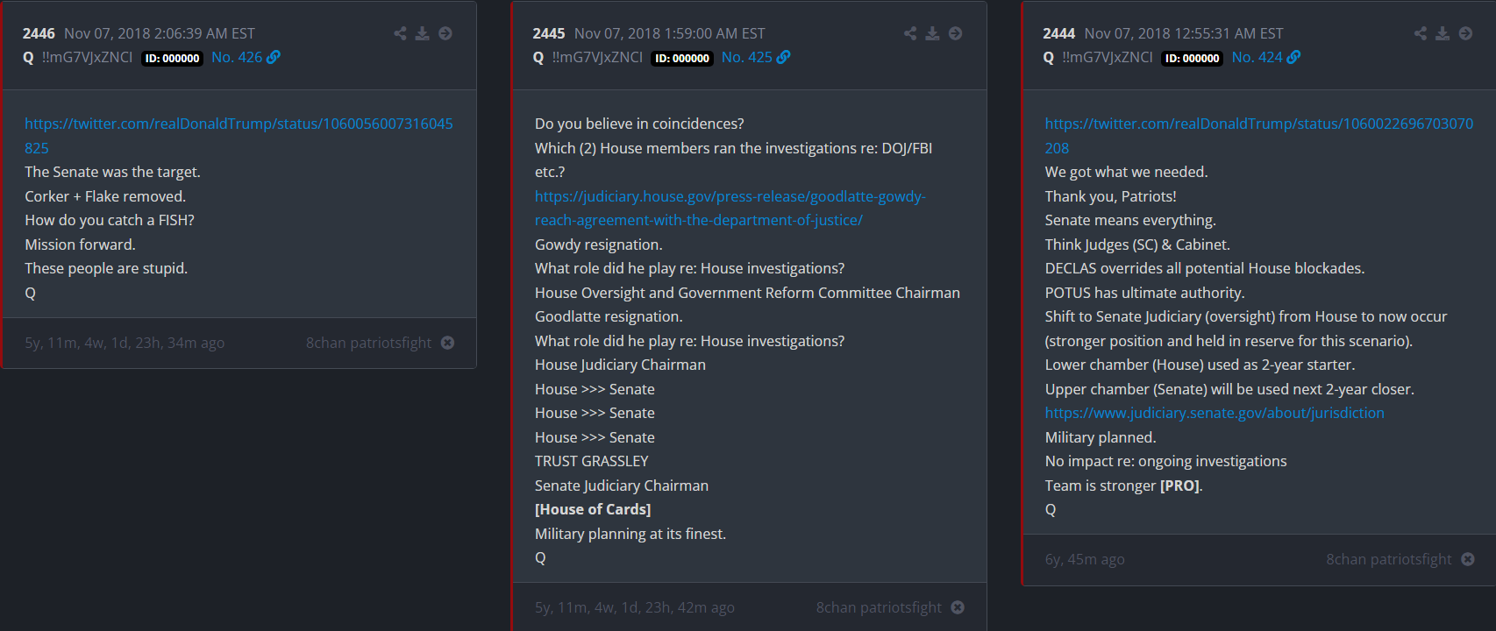Download post 2445 icon

[933, 33]
